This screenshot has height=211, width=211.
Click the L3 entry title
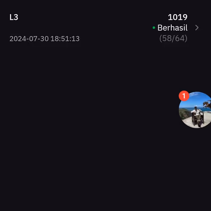tap(14, 17)
